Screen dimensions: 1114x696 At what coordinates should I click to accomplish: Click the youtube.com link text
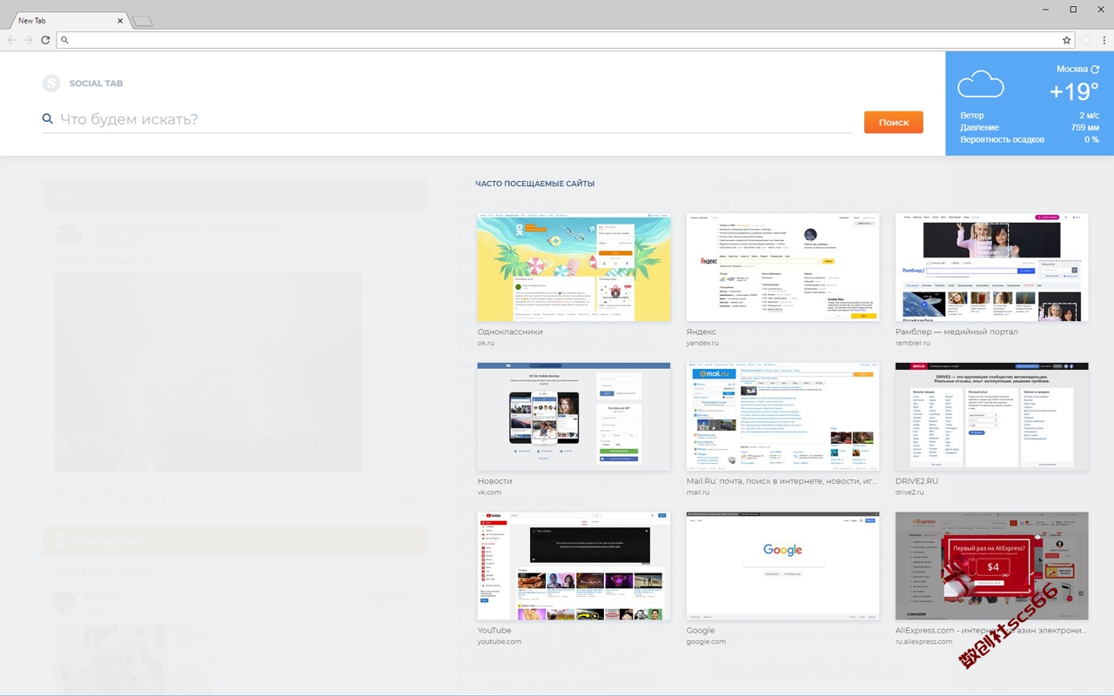pyautogui.click(x=500, y=641)
